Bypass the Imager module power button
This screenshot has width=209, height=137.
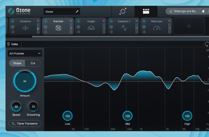click(78, 21)
